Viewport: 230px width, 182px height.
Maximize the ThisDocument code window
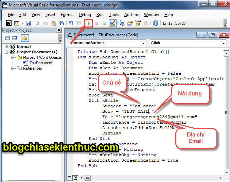pyautogui.click(x=213, y=35)
